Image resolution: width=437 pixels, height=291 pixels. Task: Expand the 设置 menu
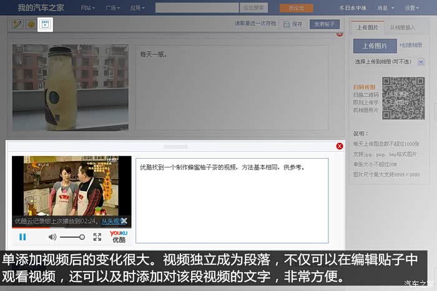click(x=411, y=8)
